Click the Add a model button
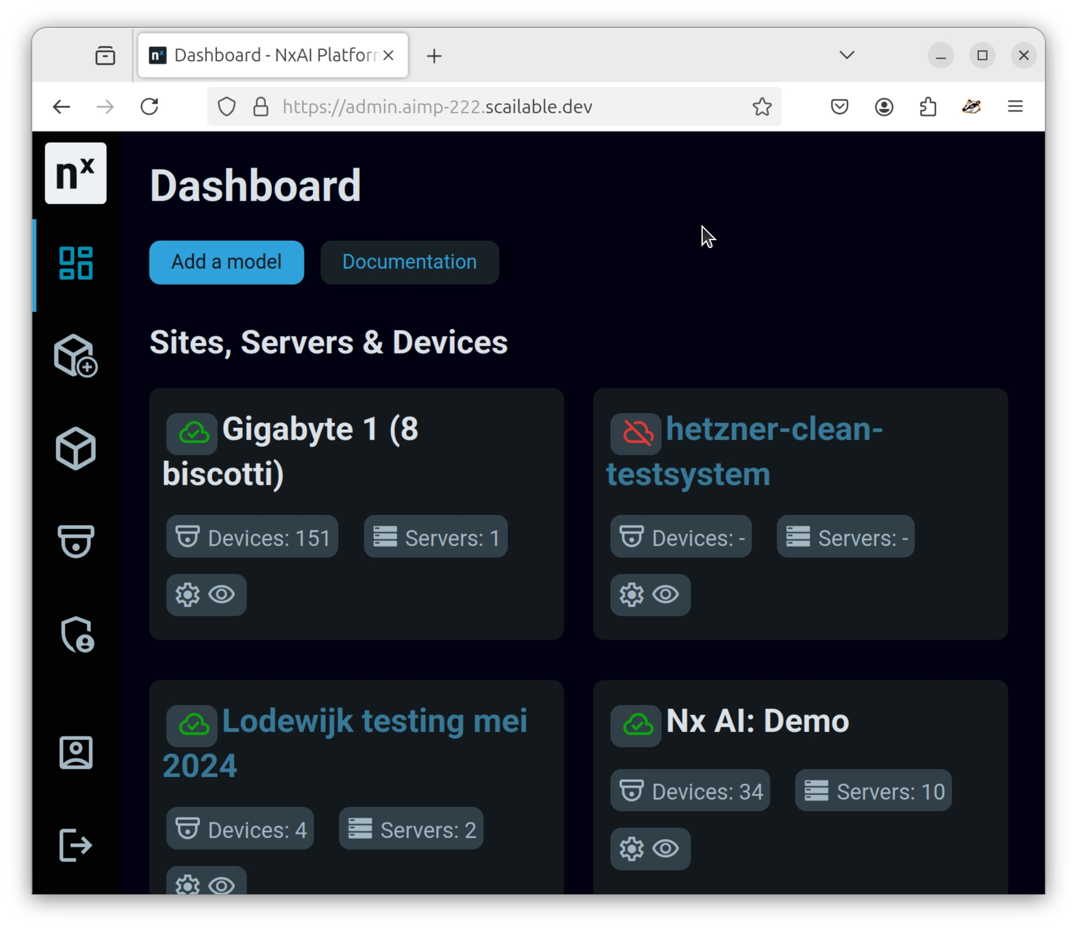This screenshot has width=1076, height=929. click(226, 262)
